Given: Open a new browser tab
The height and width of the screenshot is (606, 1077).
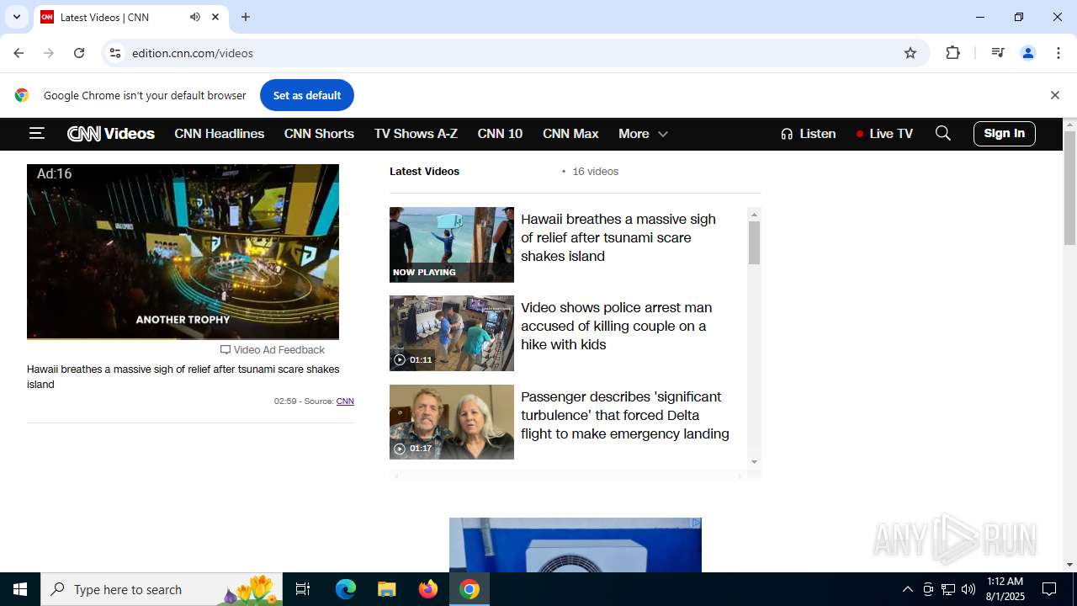Looking at the screenshot, I should point(246,17).
